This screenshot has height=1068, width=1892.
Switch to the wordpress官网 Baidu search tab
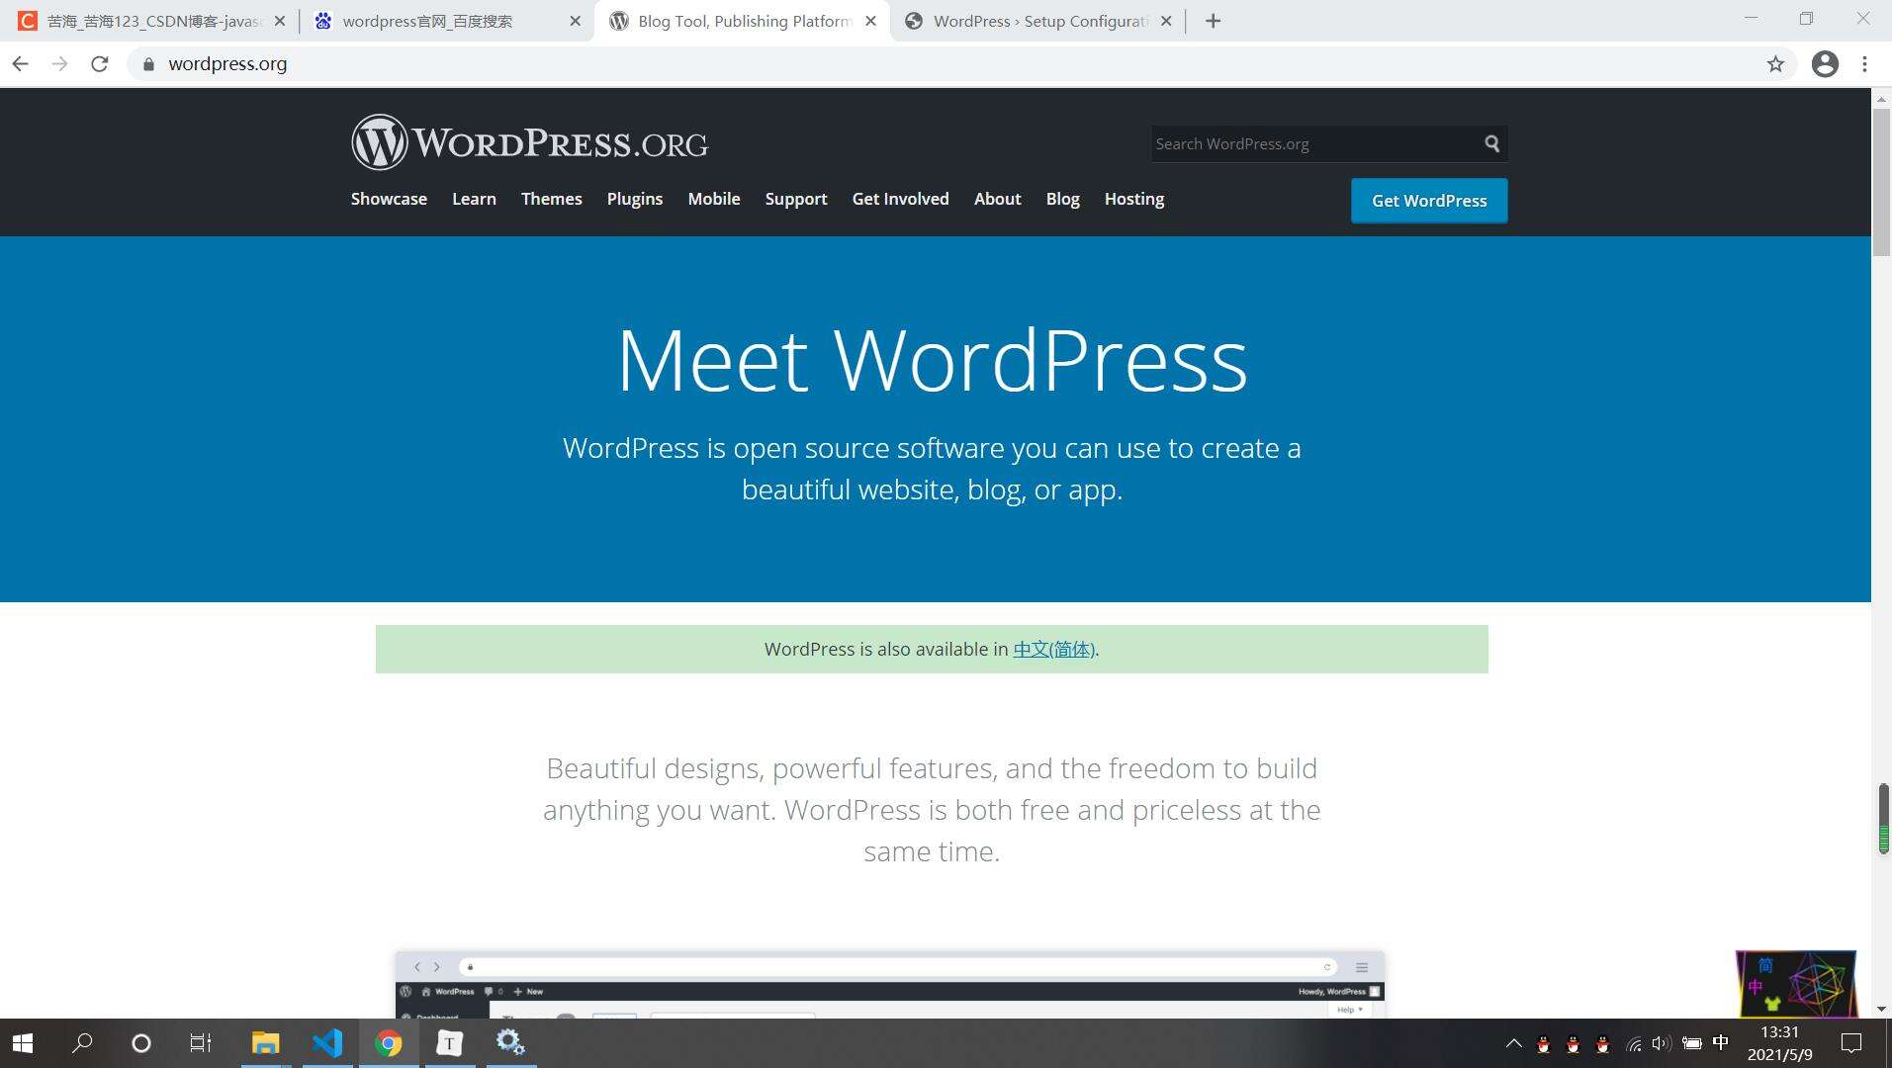(445, 21)
